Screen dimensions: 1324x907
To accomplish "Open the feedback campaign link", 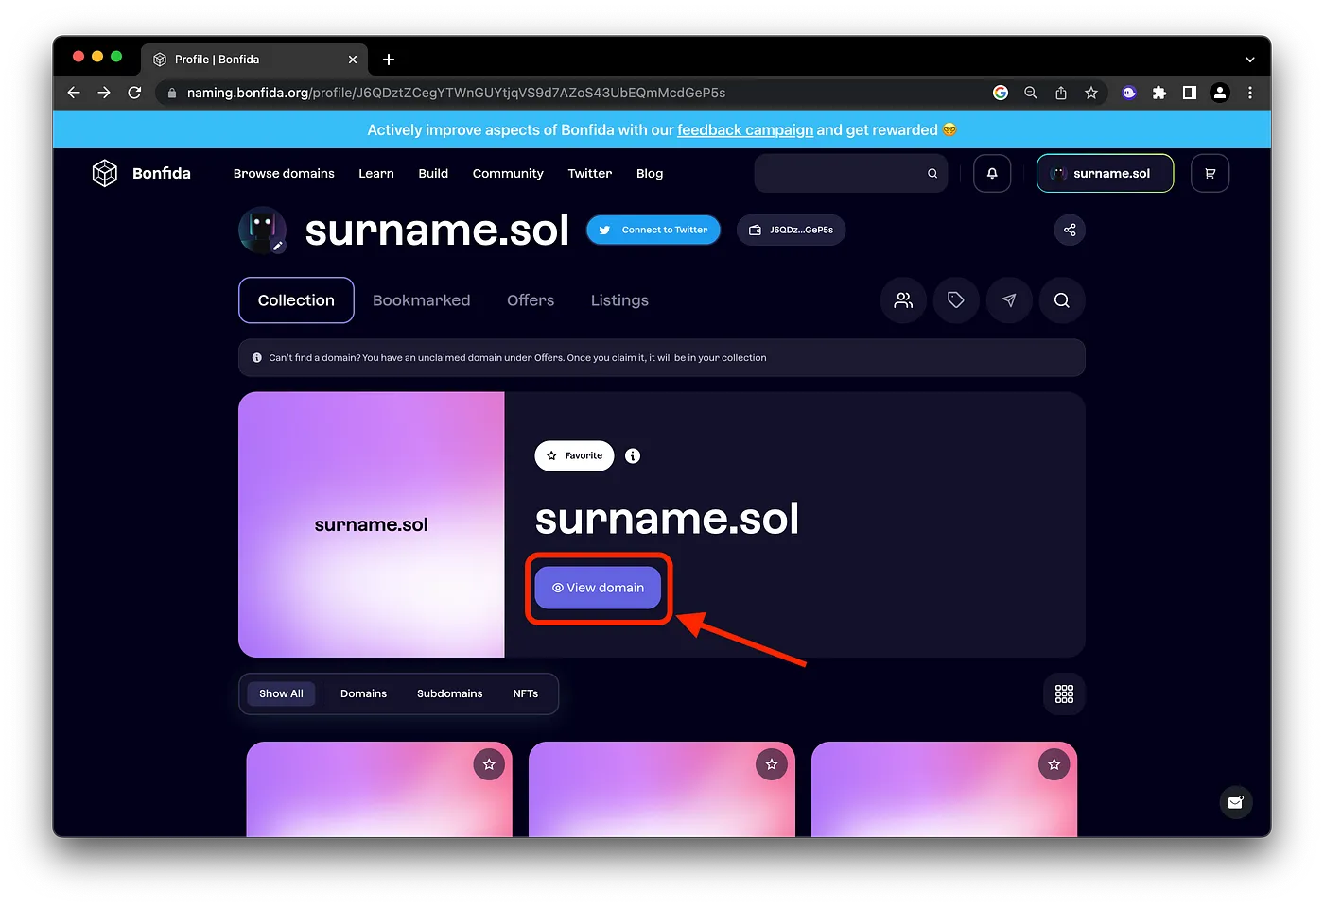I will coord(745,130).
